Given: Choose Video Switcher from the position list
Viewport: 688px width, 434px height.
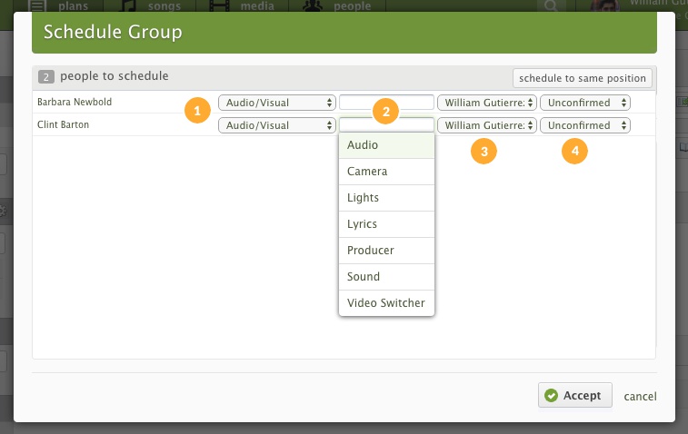Looking at the screenshot, I should pyautogui.click(x=386, y=303).
